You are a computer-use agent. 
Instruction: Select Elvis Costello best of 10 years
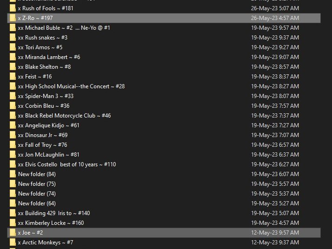coord(67,164)
